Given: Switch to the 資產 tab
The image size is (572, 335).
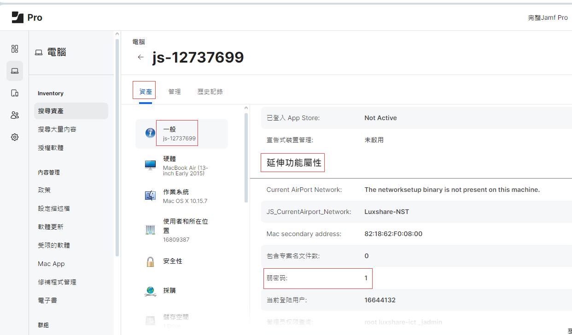Looking at the screenshot, I should (146, 92).
